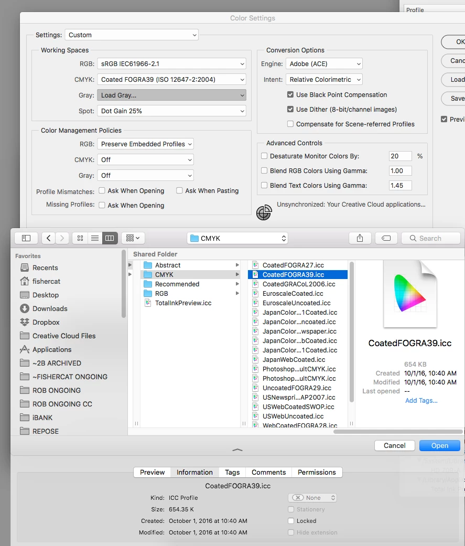Check Ask When Pasting for Profile Mismatches
Image resolution: width=465 pixels, height=546 pixels.
pos(179,190)
